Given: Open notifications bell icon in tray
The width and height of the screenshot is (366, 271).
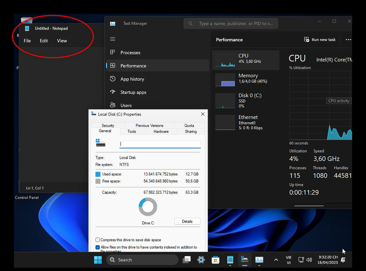Looking at the screenshot, I should point(343,260).
